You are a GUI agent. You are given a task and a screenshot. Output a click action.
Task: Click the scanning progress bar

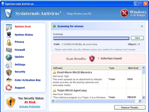point(91,38)
